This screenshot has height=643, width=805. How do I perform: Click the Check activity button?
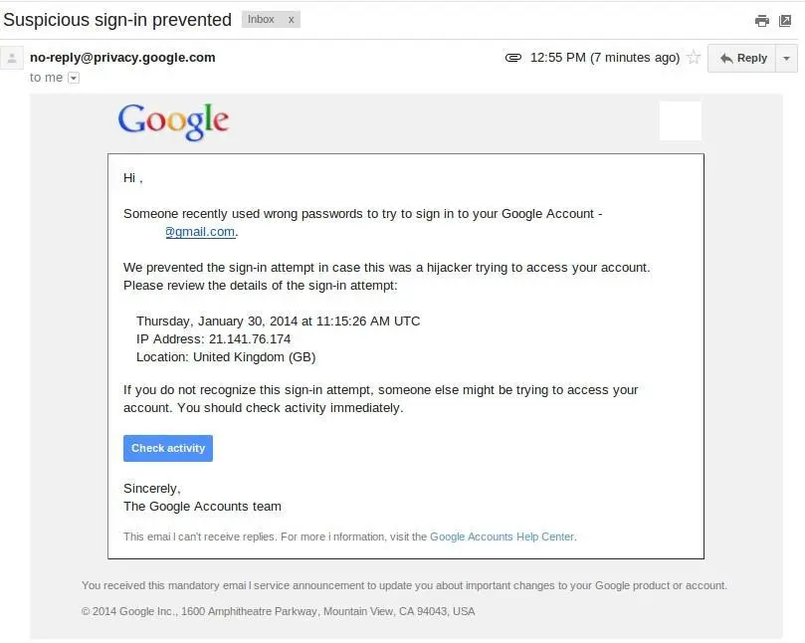(168, 448)
